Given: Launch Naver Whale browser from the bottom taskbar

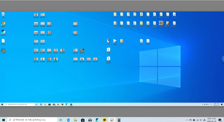Looking at the screenshot, I should point(97,120).
